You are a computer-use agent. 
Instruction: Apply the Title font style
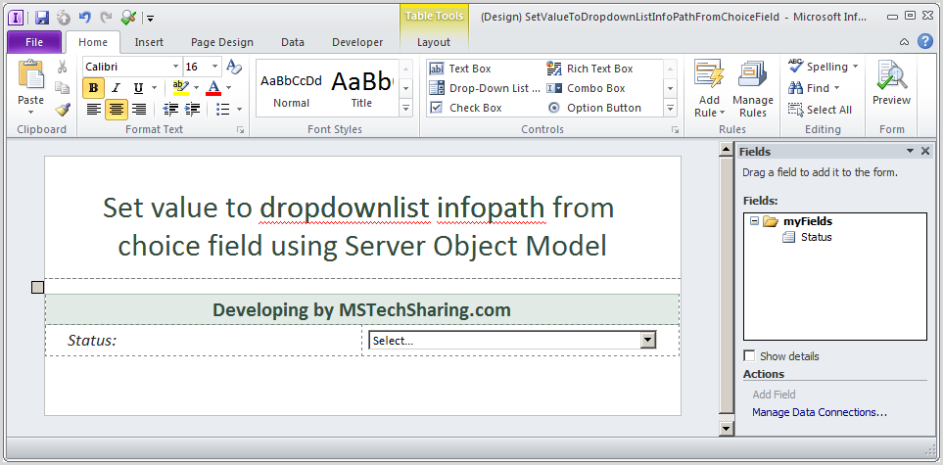pyautogui.click(x=362, y=90)
